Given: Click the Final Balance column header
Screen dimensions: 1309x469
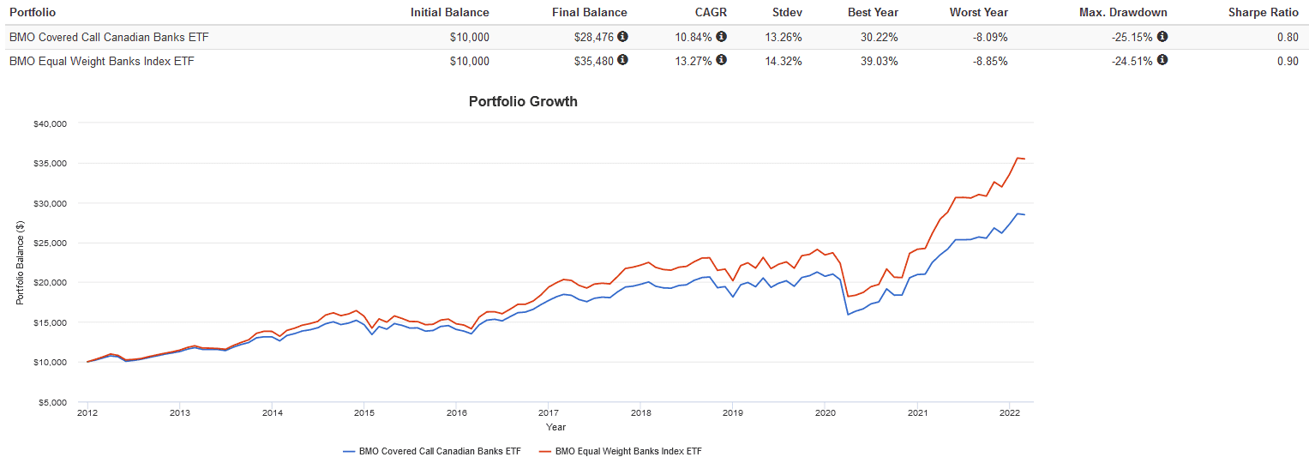Looking at the screenshot, I should click(590, 13).
